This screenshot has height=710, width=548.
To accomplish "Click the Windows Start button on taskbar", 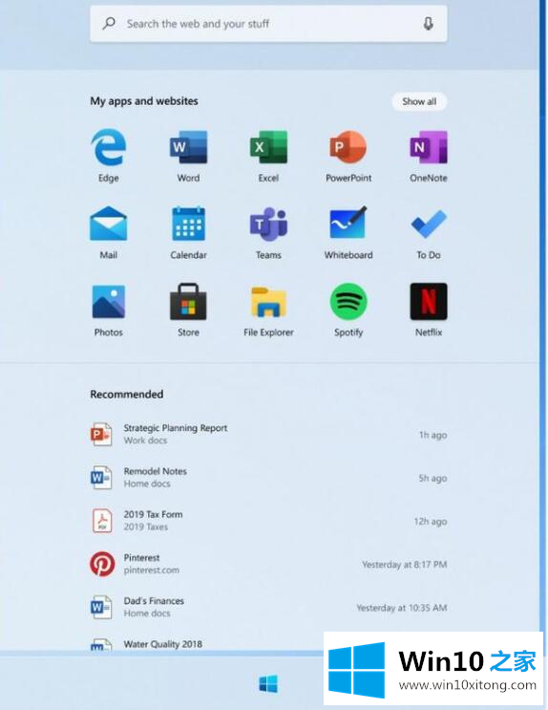I will [x=268, y=684].
